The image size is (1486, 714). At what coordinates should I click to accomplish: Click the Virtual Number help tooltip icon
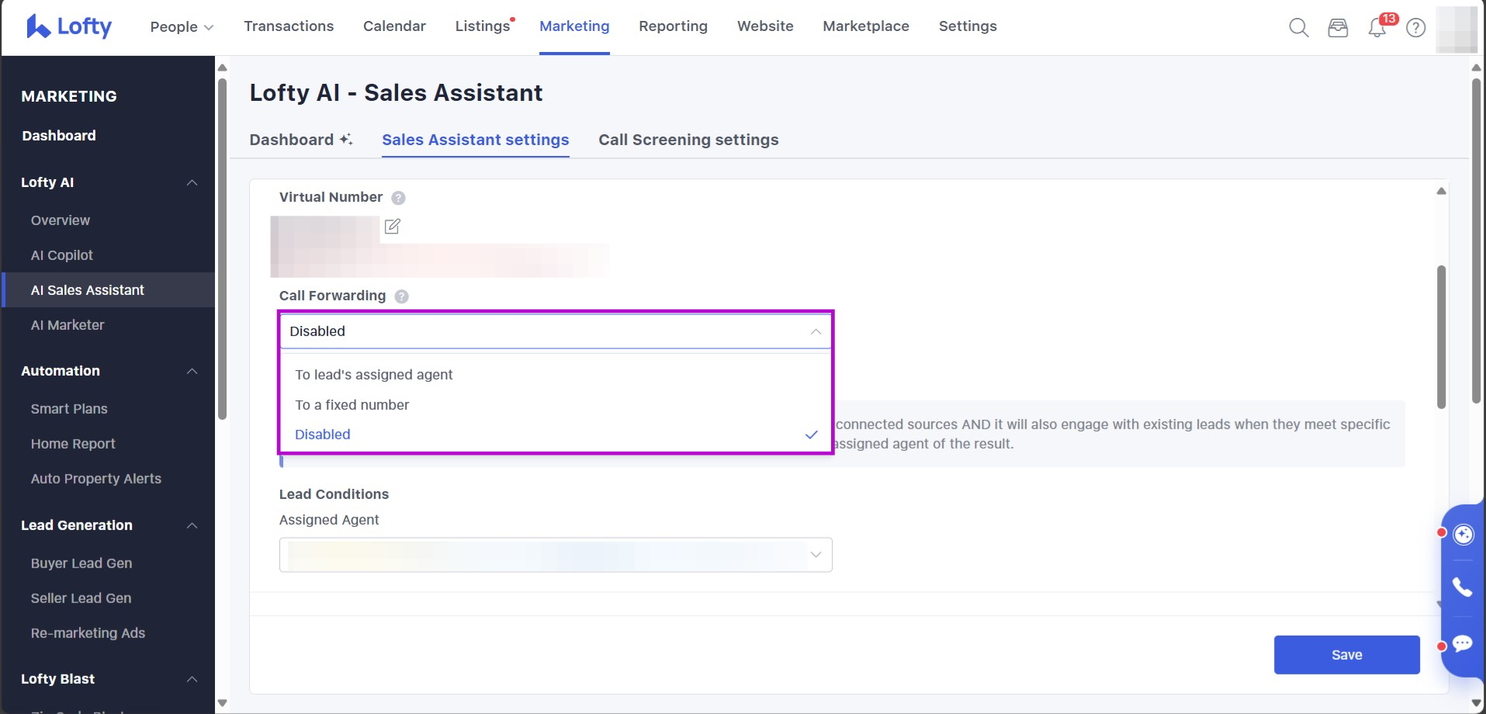pyautogui.click(x=398, y=198)
